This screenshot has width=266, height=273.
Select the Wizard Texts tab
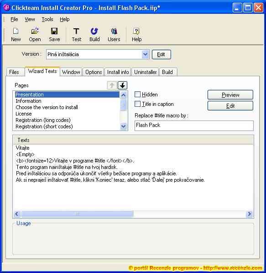[42, 71]
